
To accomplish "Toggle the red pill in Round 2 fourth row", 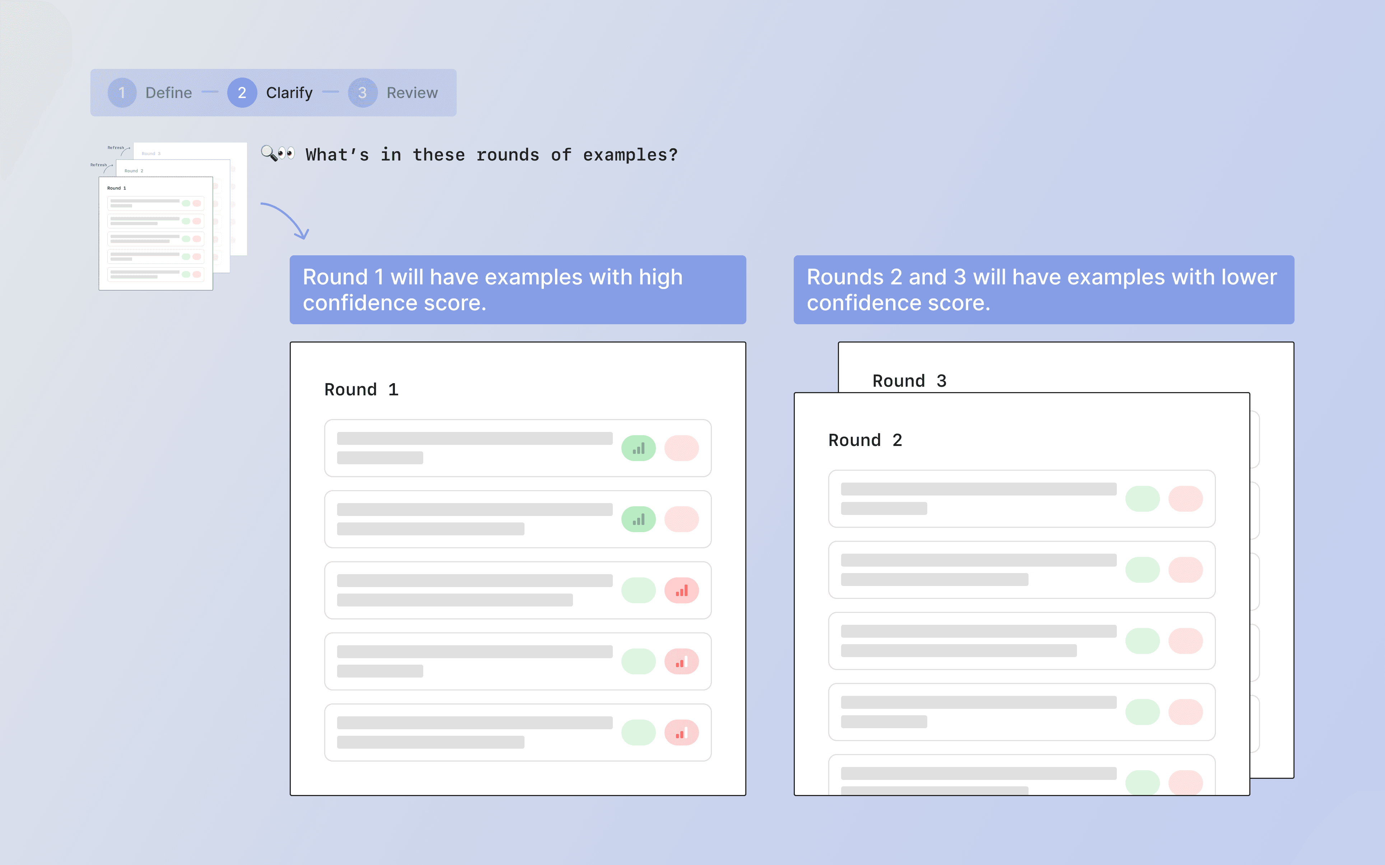I will (1185, 712).
